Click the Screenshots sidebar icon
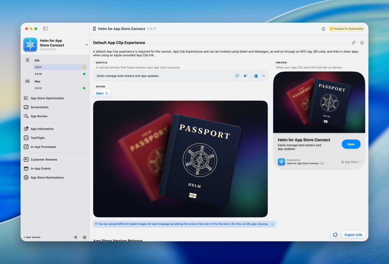Screen dimensions: 389x264 coord(26,107)
